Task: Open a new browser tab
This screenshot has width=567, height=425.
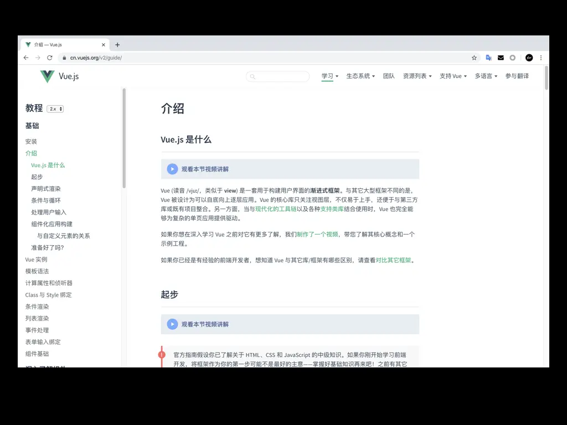Action: coord(117,45)
